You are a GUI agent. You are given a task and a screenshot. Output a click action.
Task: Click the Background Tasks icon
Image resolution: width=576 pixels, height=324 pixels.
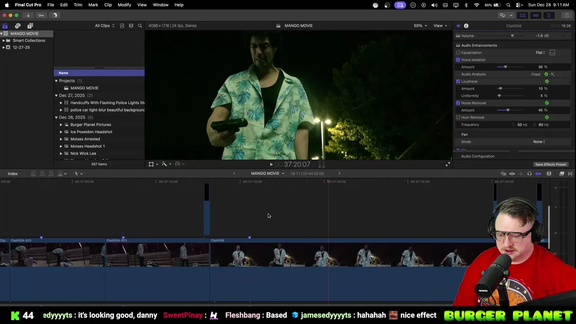click(x=55, y=15)
